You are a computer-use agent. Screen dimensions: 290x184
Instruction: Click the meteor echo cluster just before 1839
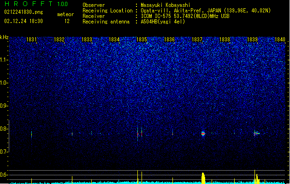pos(256,133)
